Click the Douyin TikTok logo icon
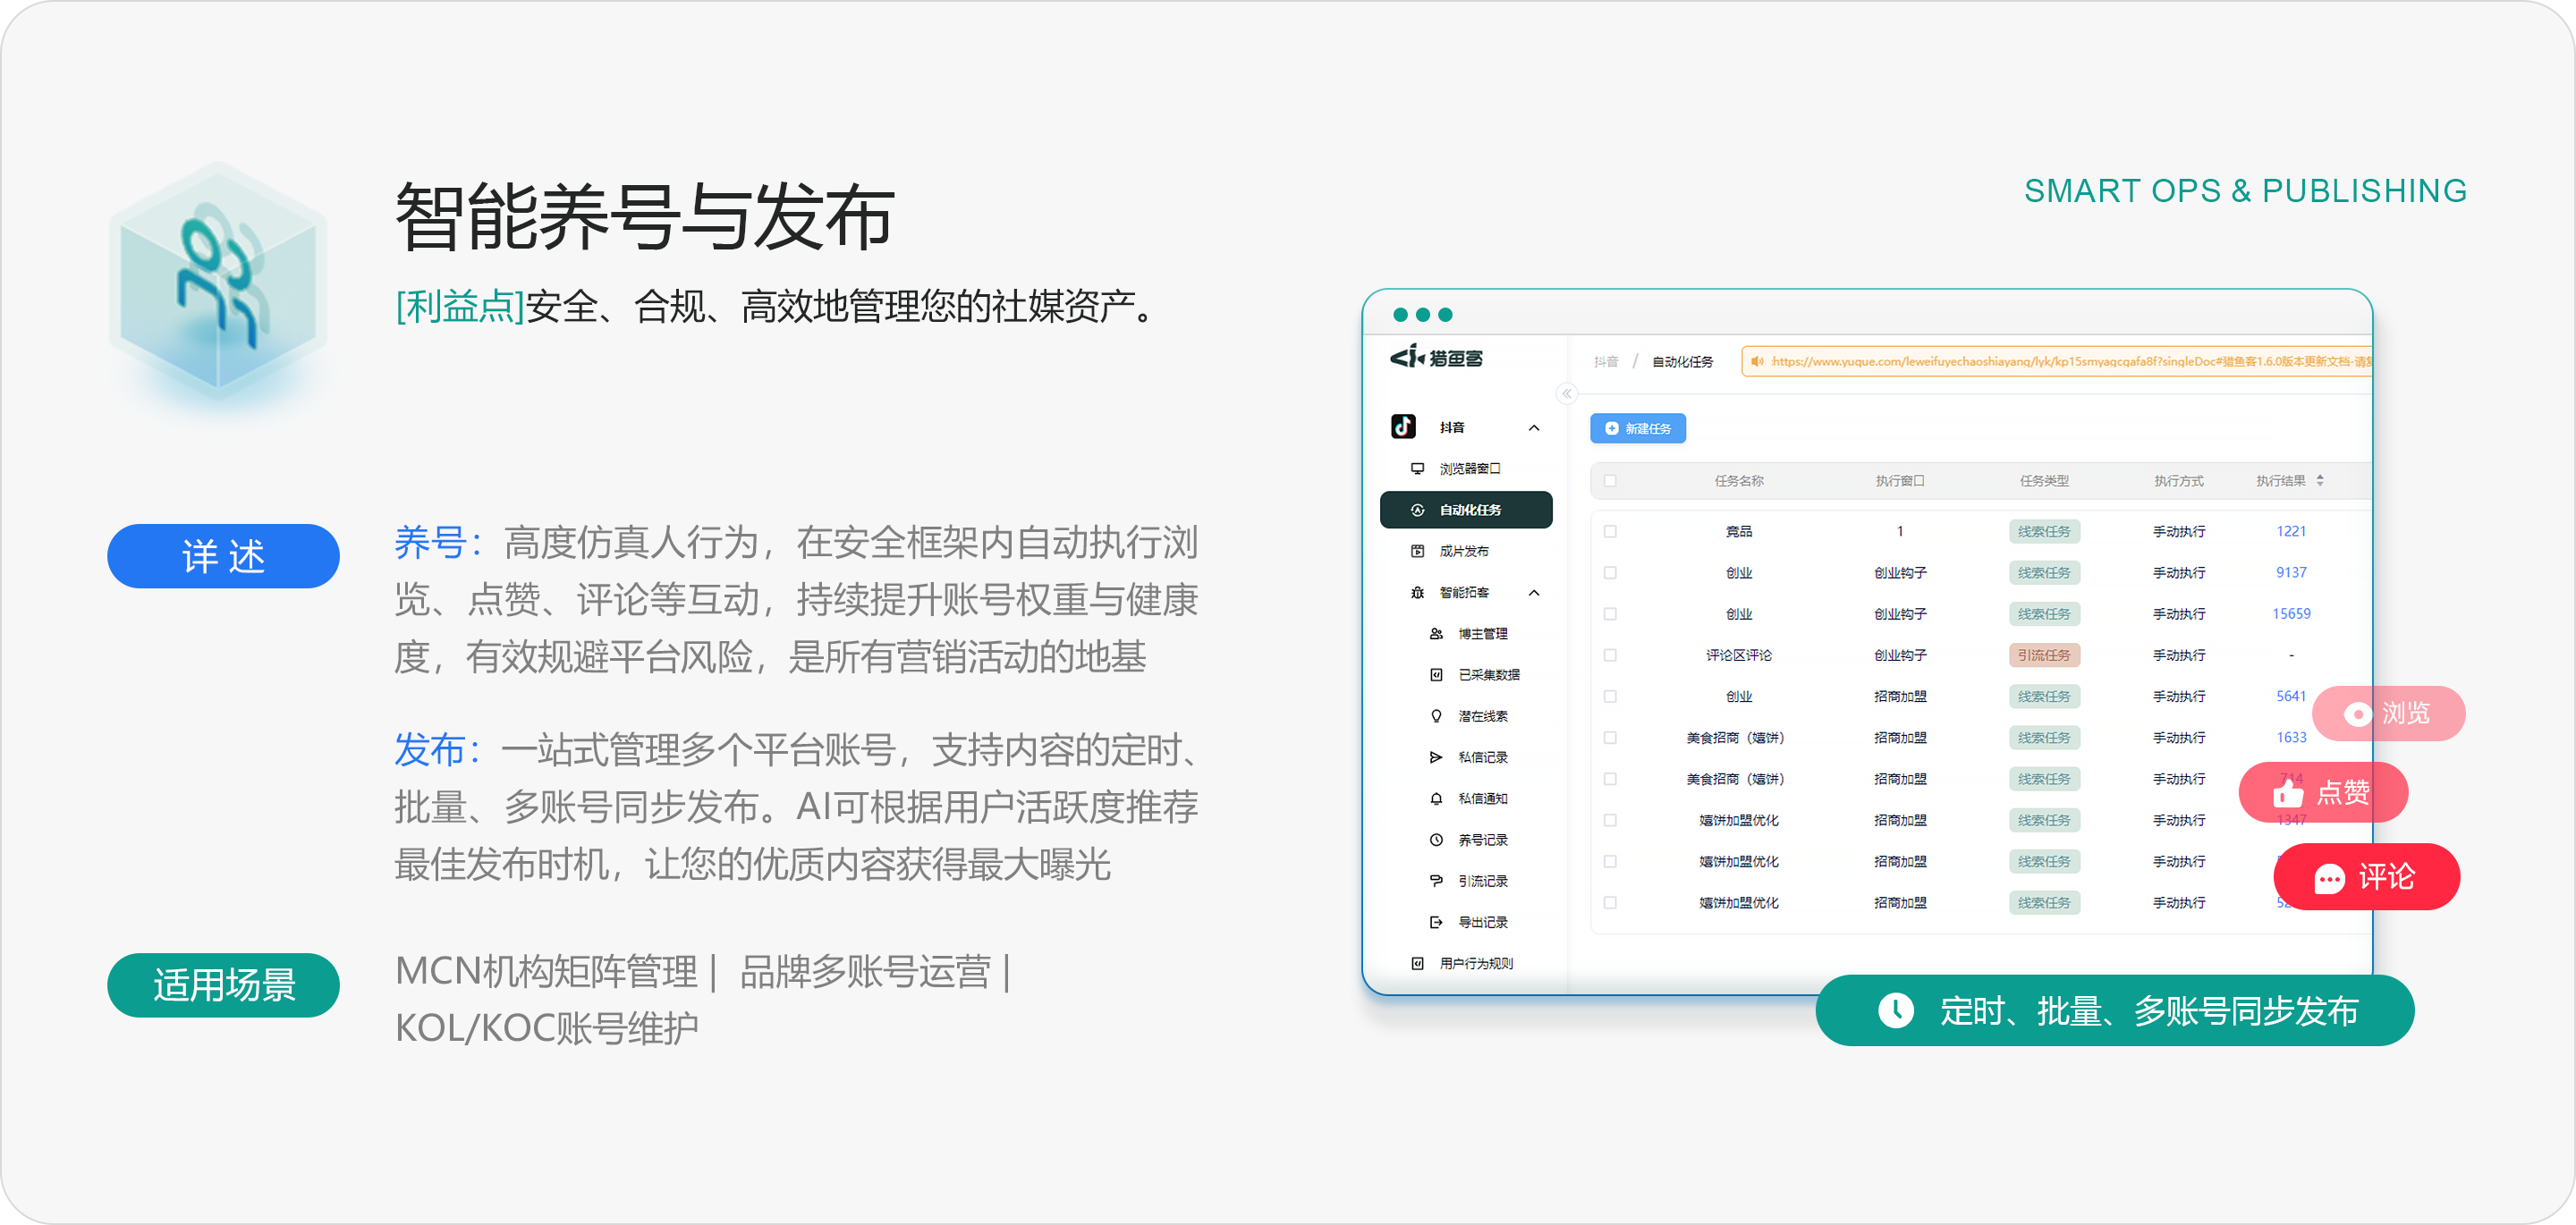 coord(1403,427)
